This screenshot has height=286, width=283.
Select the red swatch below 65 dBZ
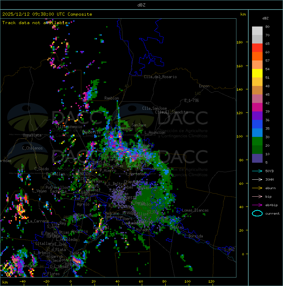tap(257, 48)
